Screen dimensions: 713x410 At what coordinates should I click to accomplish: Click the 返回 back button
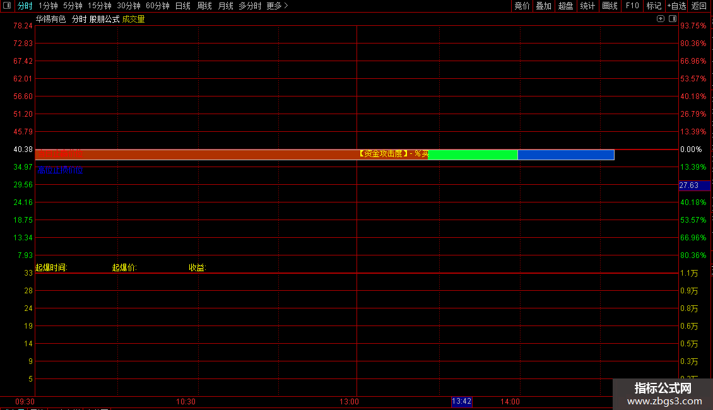pyautogui.click(x=699, y=6)
